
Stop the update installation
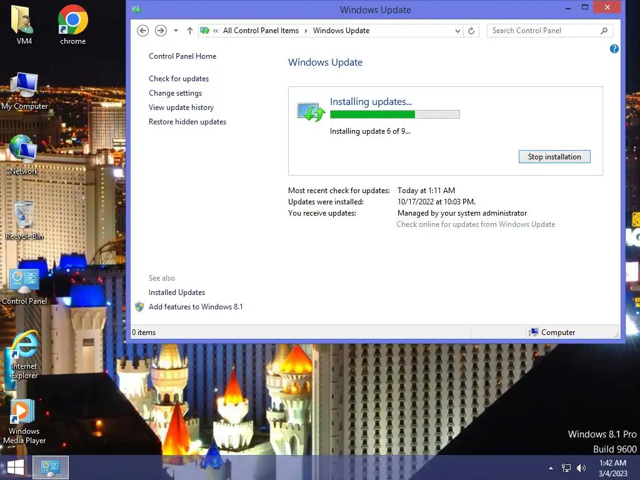coord(554,157)
